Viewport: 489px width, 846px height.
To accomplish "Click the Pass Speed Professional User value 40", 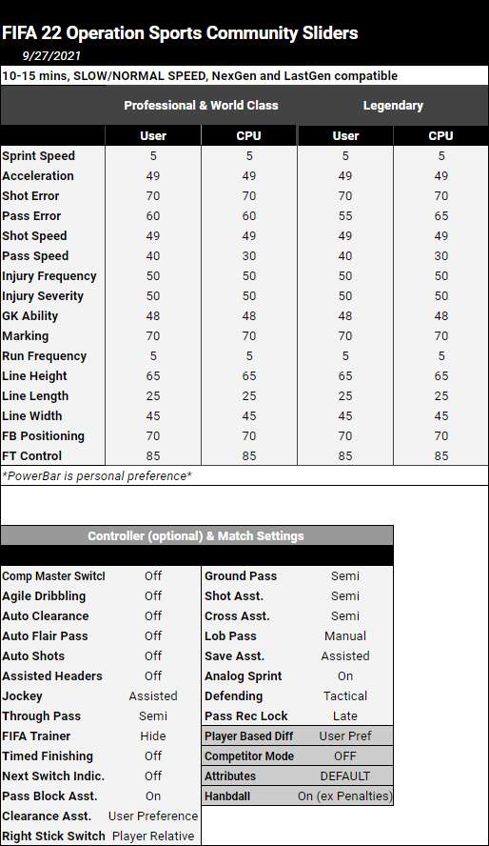I will (x=153, y=255).
